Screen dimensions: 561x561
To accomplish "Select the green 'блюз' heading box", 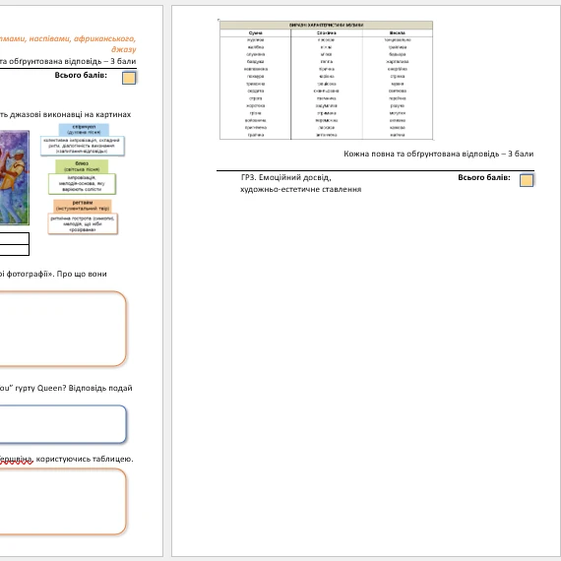I will pos(82,166).
